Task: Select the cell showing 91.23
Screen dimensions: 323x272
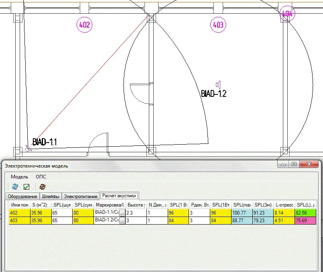Action: (263, 213)
